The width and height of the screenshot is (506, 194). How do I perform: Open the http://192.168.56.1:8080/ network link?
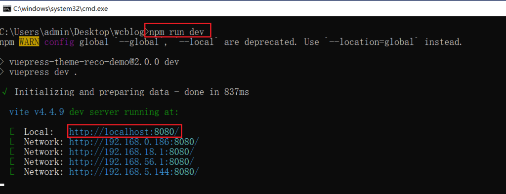[x=131, y=161]
